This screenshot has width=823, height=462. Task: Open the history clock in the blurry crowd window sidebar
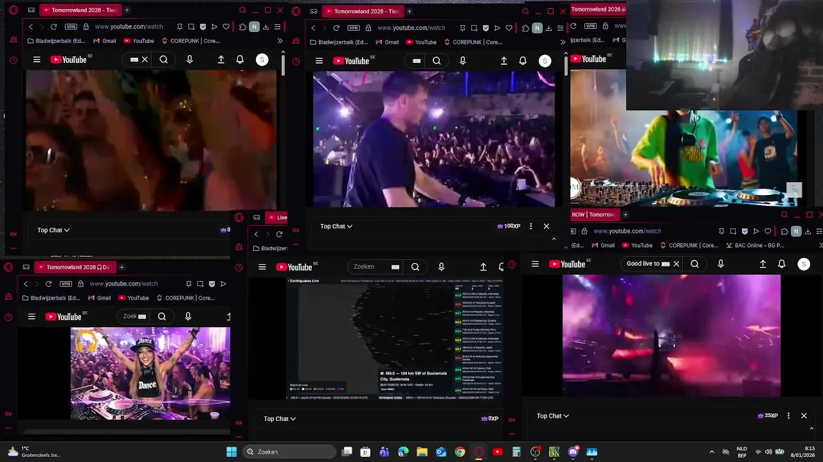click(x=14, y=60)
